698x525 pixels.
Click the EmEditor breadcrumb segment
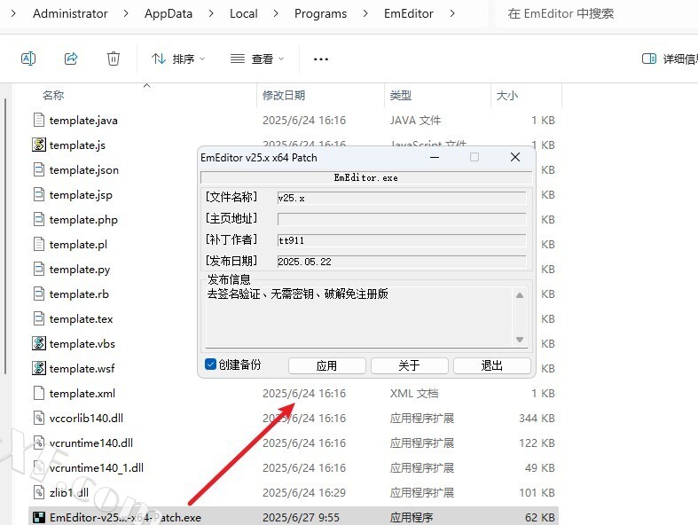(409, 13)
